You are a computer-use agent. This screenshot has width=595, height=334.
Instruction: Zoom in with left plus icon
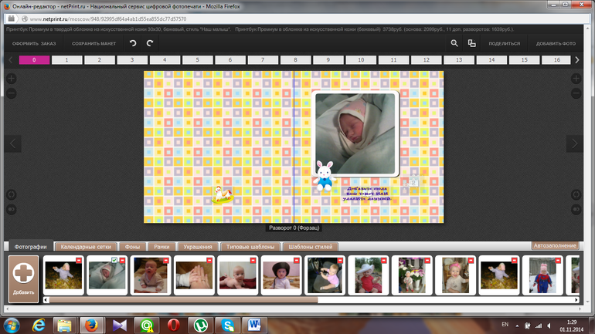coord(12,79)
